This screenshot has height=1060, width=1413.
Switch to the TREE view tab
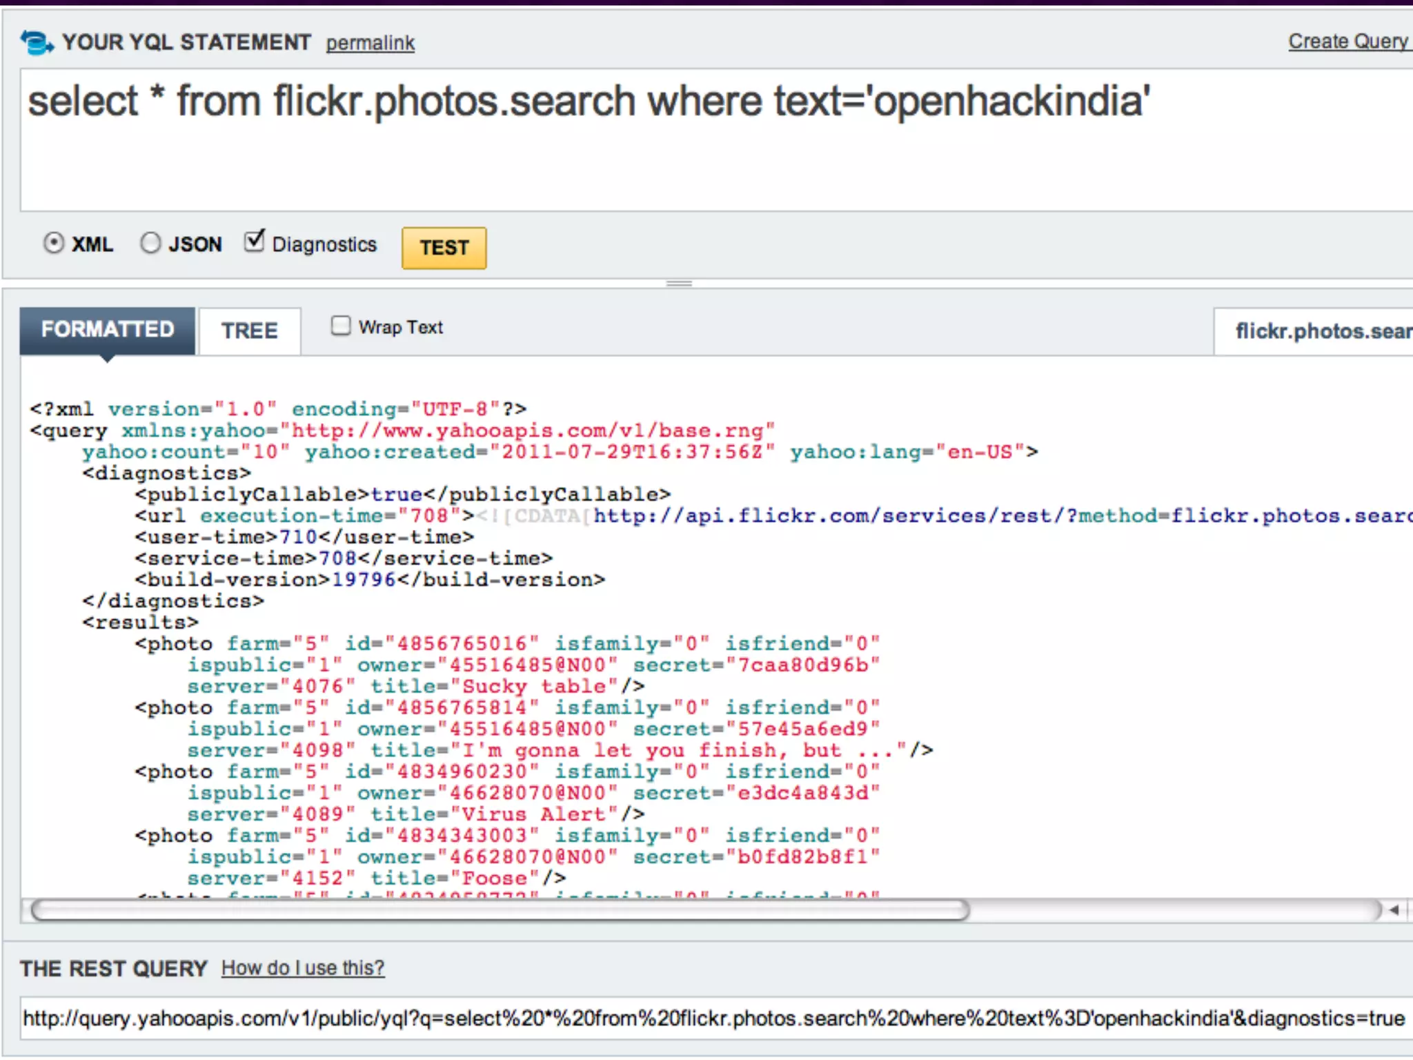coord(249,331)
